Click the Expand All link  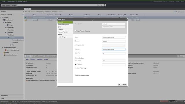(3, 15)
